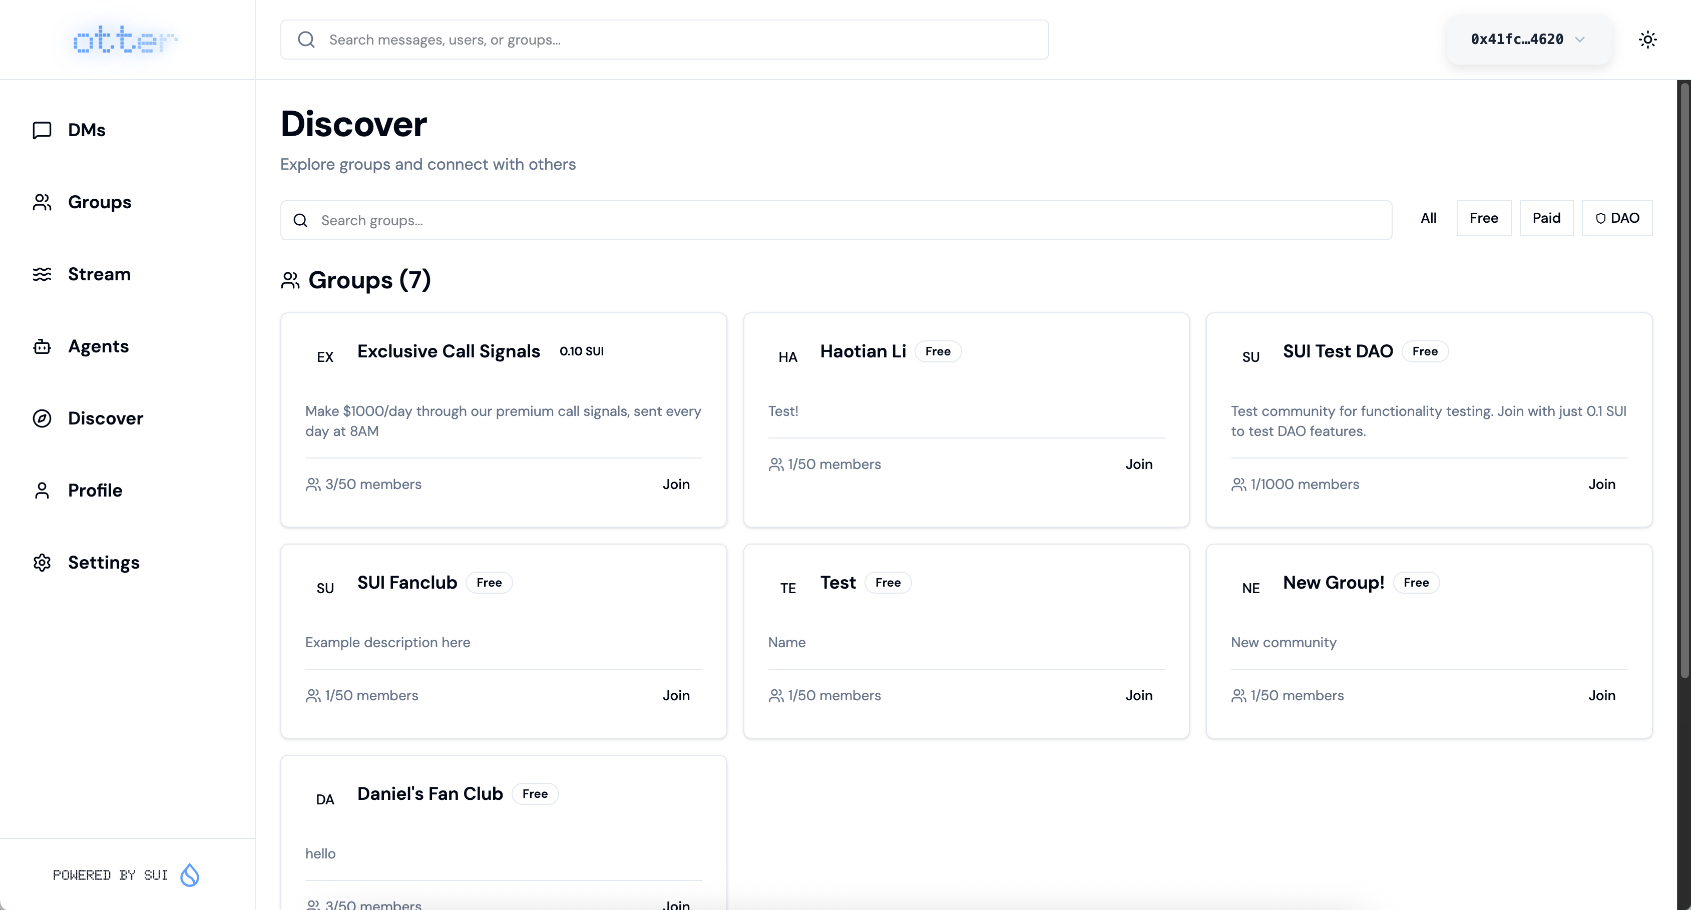
Task: Select the DAO filter tab
Action: click(x=1616, y=218)
